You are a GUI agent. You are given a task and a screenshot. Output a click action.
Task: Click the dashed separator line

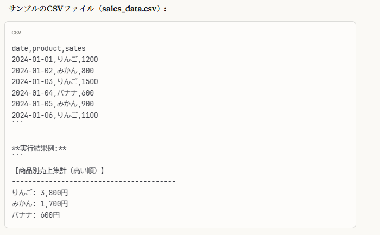coord(93,181)
